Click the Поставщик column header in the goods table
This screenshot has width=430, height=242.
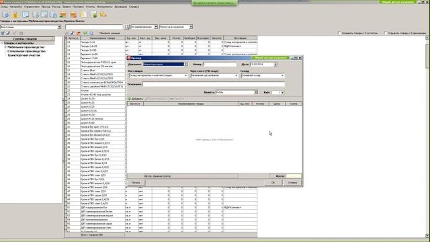coord(241,38)
